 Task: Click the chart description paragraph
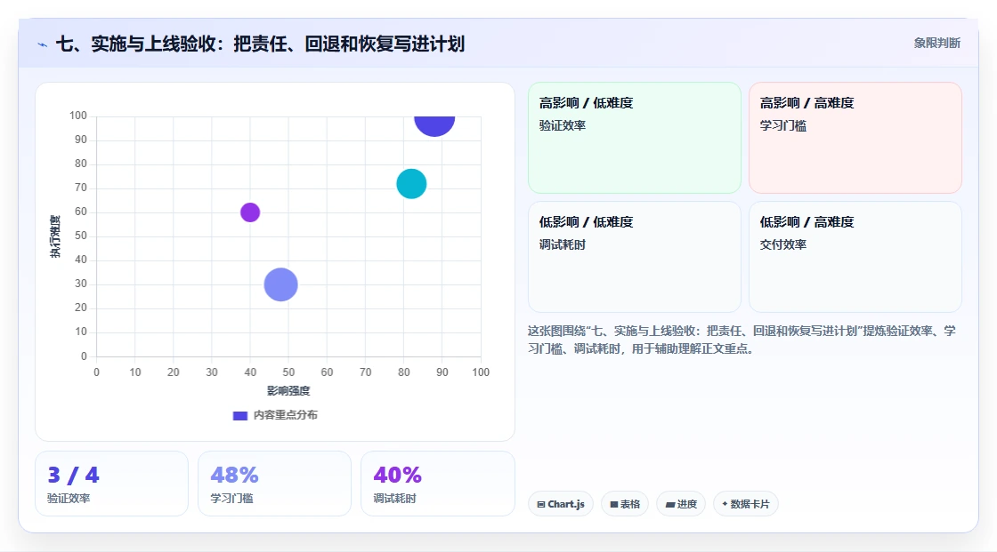[x=742, y=340]
